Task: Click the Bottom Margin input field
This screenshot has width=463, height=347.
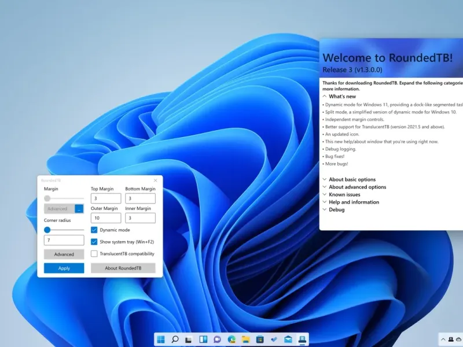Action: 140,198
